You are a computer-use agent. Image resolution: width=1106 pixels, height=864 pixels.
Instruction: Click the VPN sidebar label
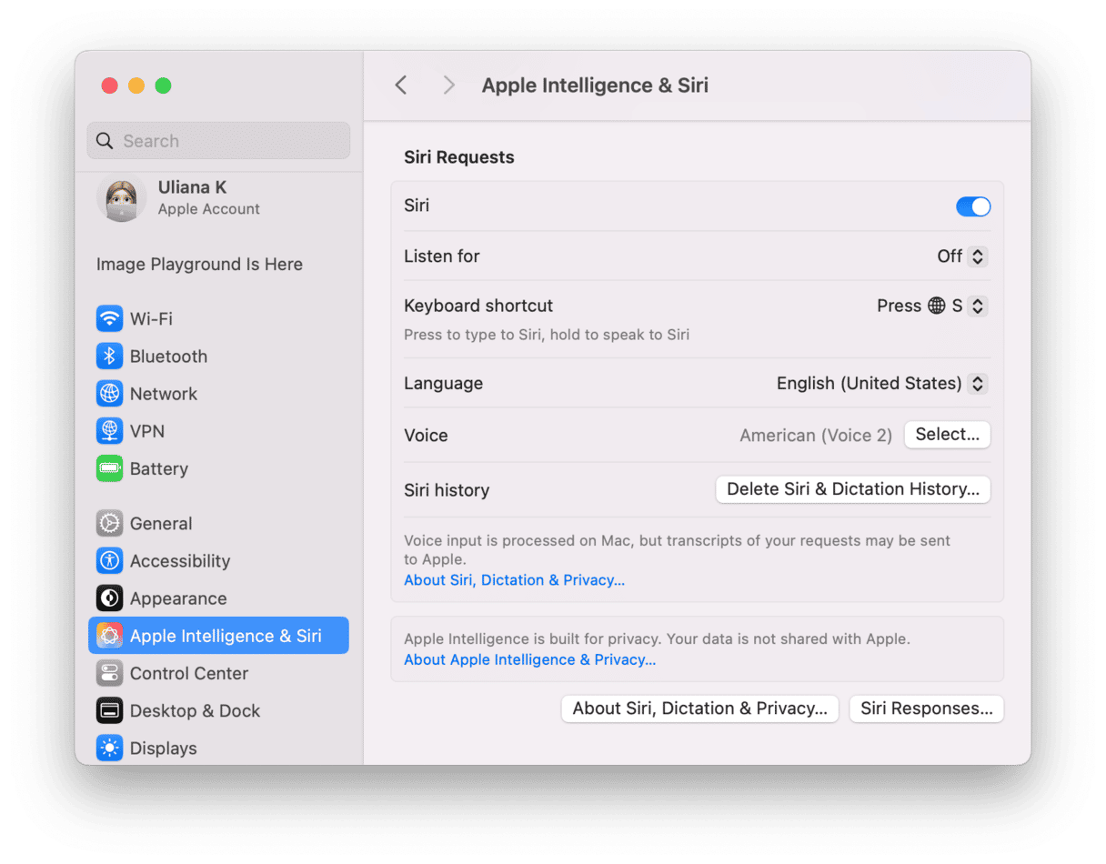(147, 431)
